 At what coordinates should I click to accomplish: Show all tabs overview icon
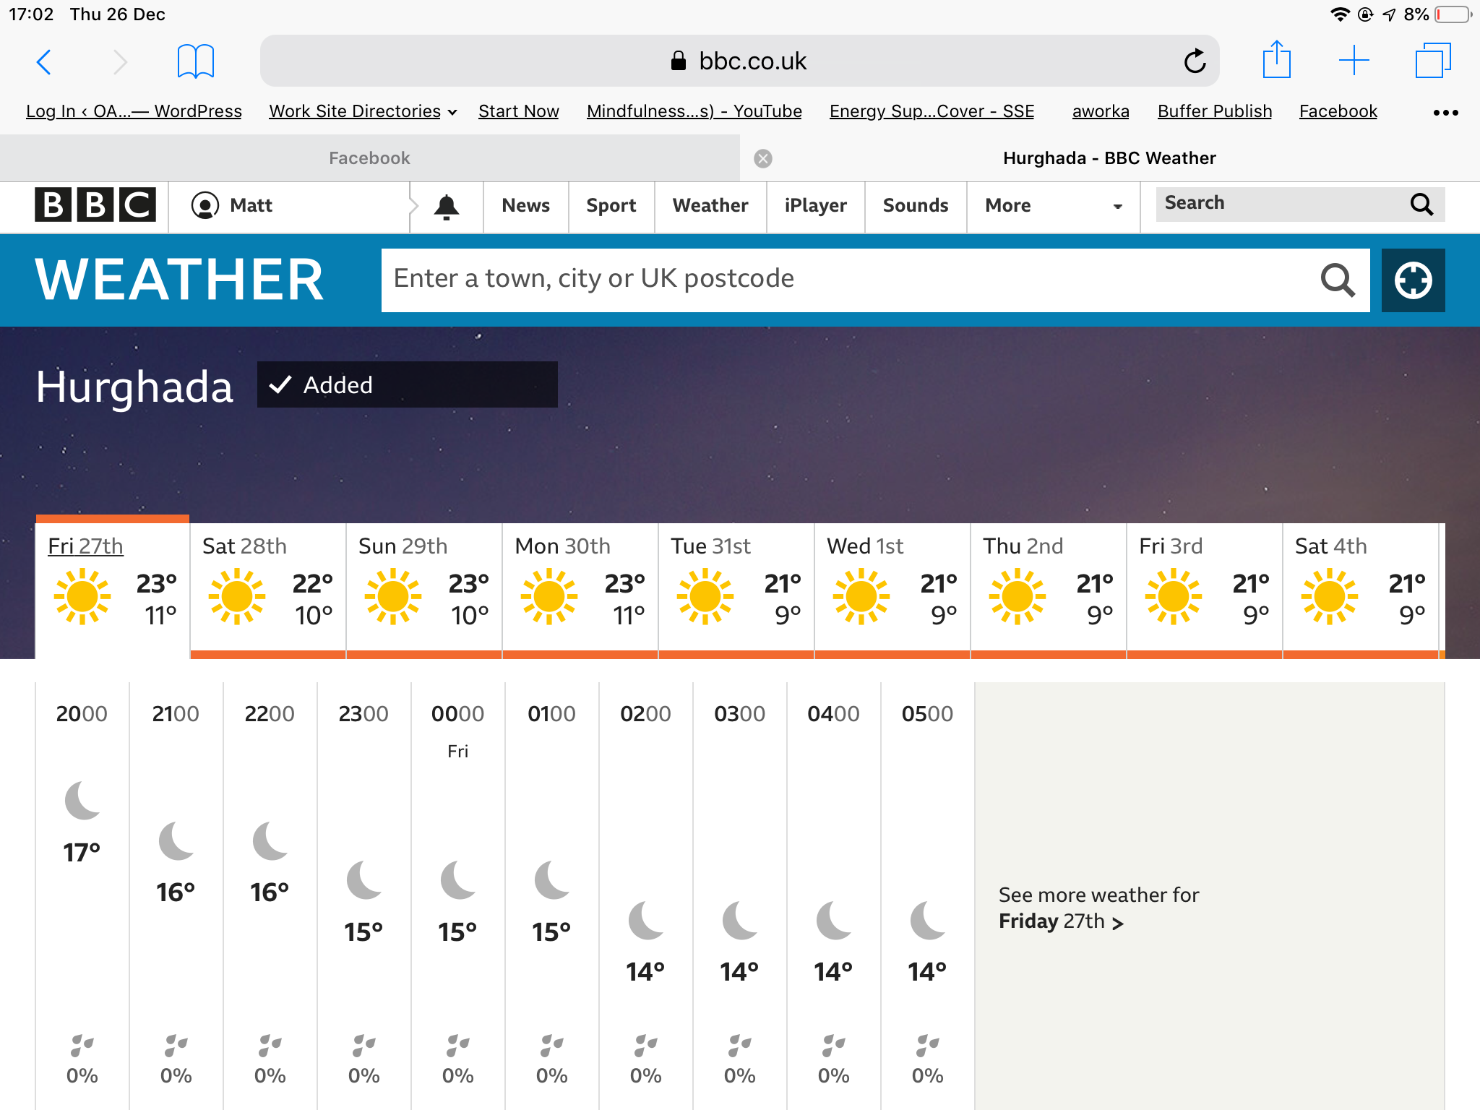(1432, 61)
